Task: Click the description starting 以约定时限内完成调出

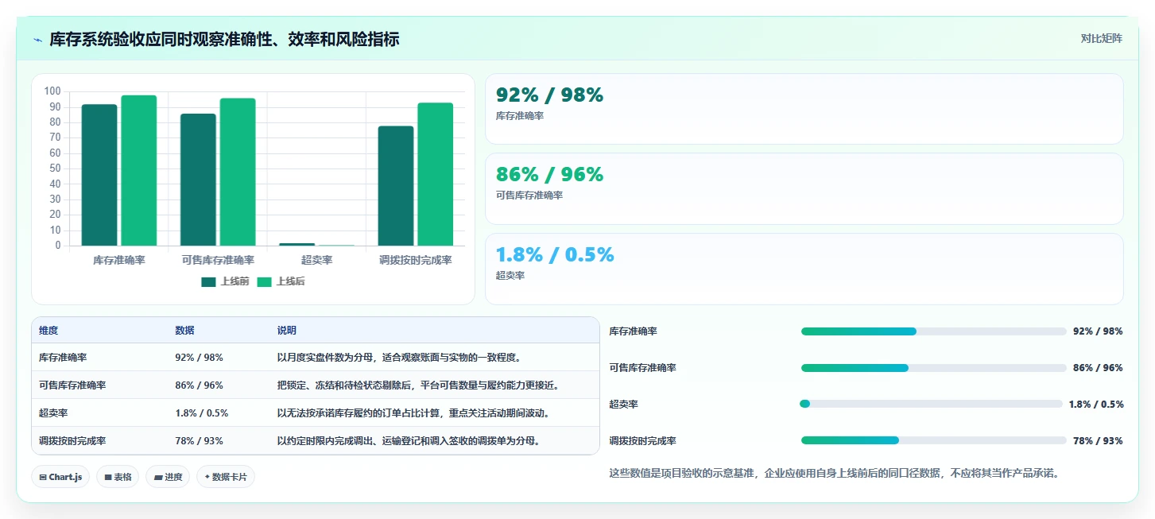Action: tap(409, 441)
